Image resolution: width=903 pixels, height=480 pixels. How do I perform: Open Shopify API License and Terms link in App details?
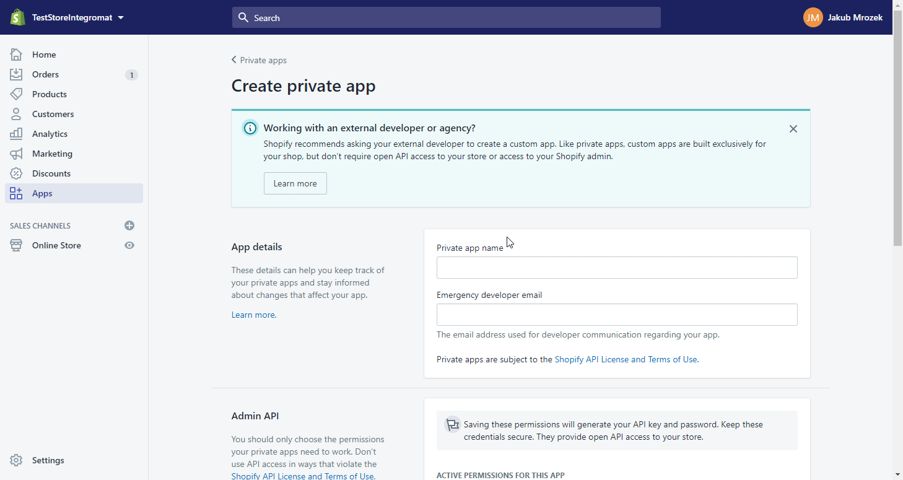tap(626, 359)
